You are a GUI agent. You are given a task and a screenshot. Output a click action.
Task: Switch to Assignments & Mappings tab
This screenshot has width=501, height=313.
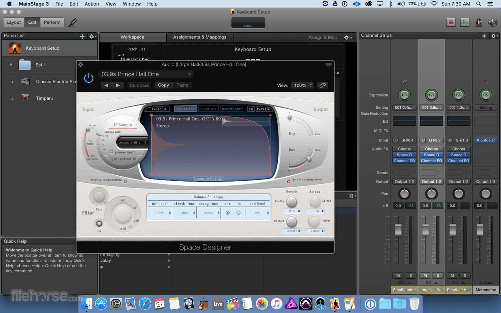click(x=200, y=37)
